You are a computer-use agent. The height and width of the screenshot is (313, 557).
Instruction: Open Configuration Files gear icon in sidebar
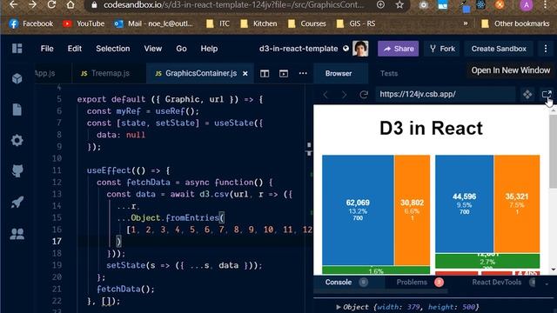point(17,141)
